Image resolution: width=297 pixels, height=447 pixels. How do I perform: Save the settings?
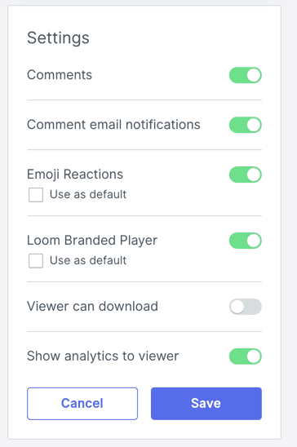(x=206, y=404)
